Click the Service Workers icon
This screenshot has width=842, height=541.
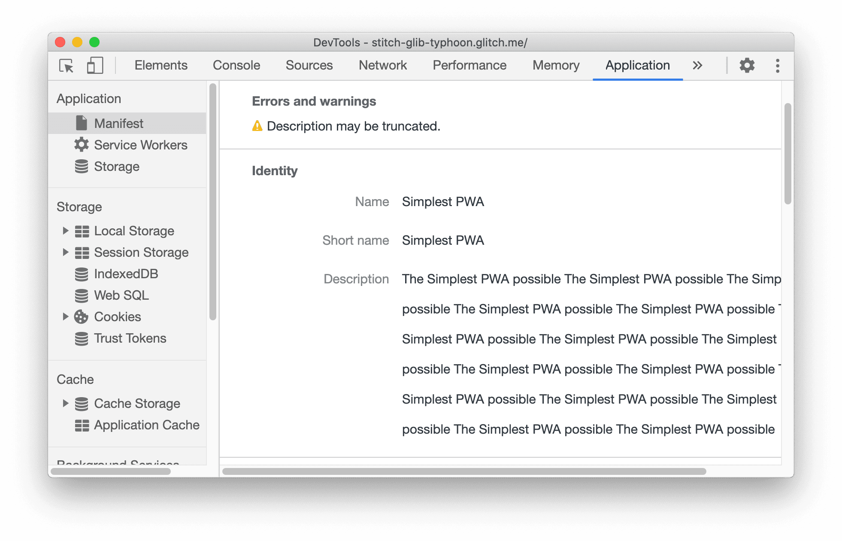[82, 145]
